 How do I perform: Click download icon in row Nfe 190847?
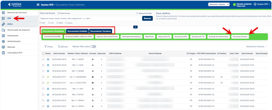93,100
